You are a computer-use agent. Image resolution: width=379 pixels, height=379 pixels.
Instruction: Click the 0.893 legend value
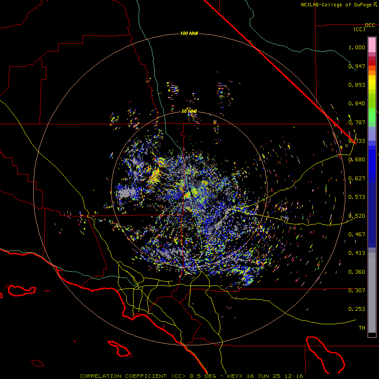pyautogui.click(x=357, y=85)
